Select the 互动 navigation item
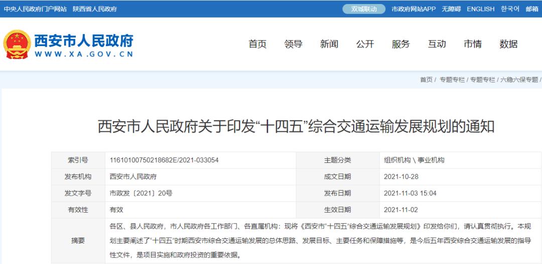 pos(437,44)
